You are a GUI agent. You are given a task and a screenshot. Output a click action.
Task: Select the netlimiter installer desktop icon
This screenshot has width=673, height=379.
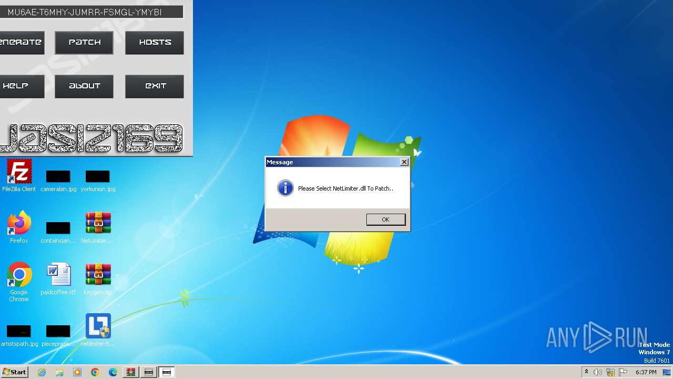coord(98,331)
